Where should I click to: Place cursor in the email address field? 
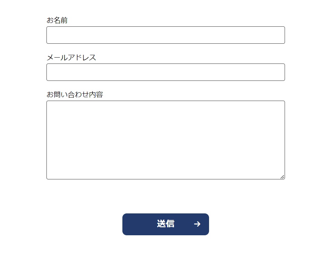[165, 72]
